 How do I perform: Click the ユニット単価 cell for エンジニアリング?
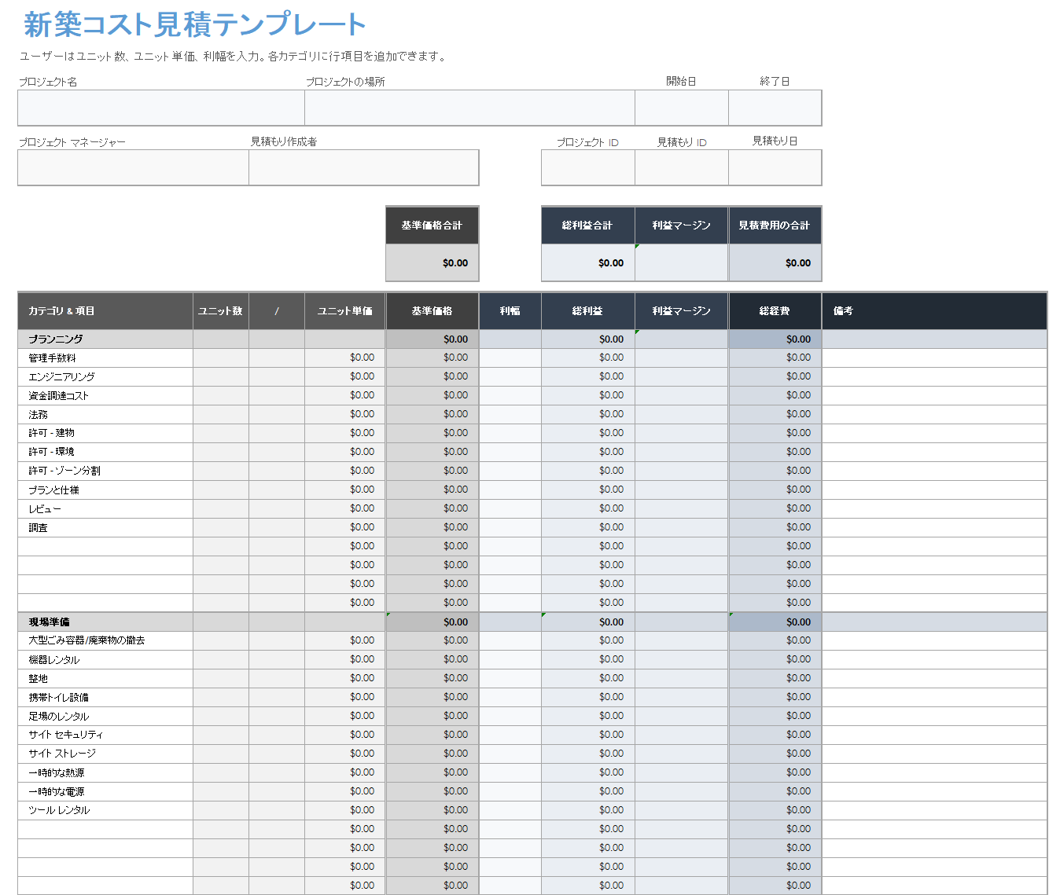(345, 377)
